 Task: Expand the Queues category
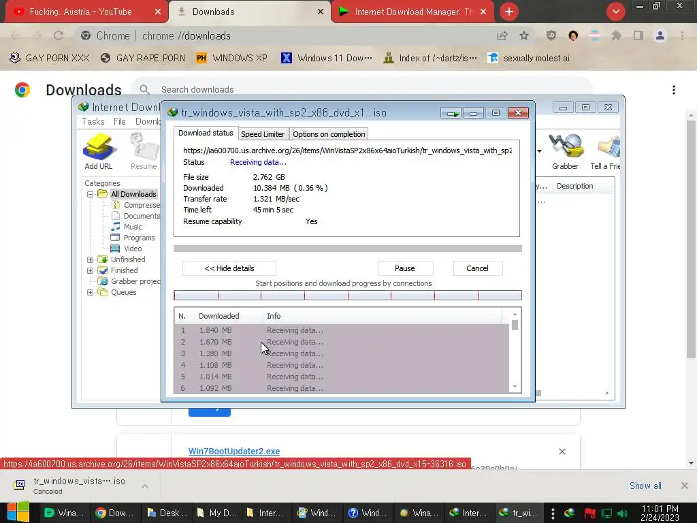coord(91,292)
